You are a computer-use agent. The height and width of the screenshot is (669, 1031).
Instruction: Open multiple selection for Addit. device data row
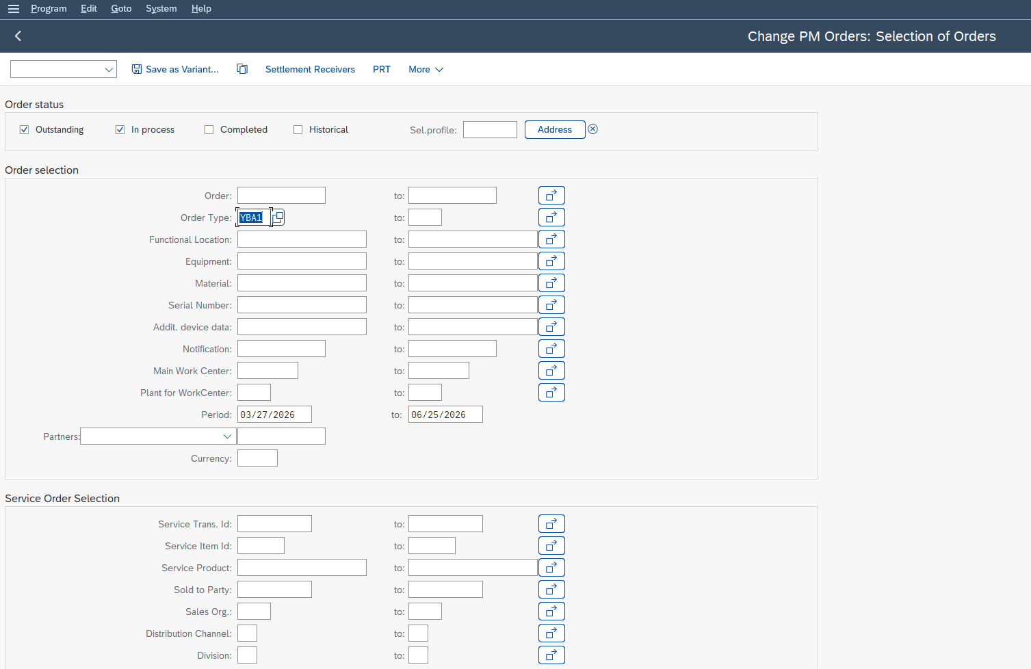click(x=551, y=327)
